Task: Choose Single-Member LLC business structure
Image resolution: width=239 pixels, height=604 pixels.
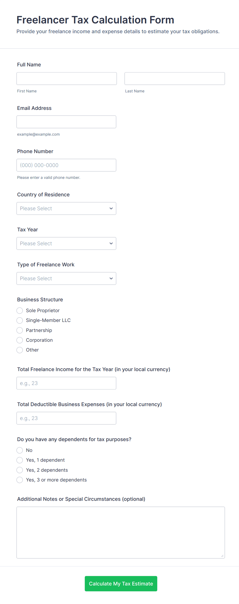Action: coord(20,320)
